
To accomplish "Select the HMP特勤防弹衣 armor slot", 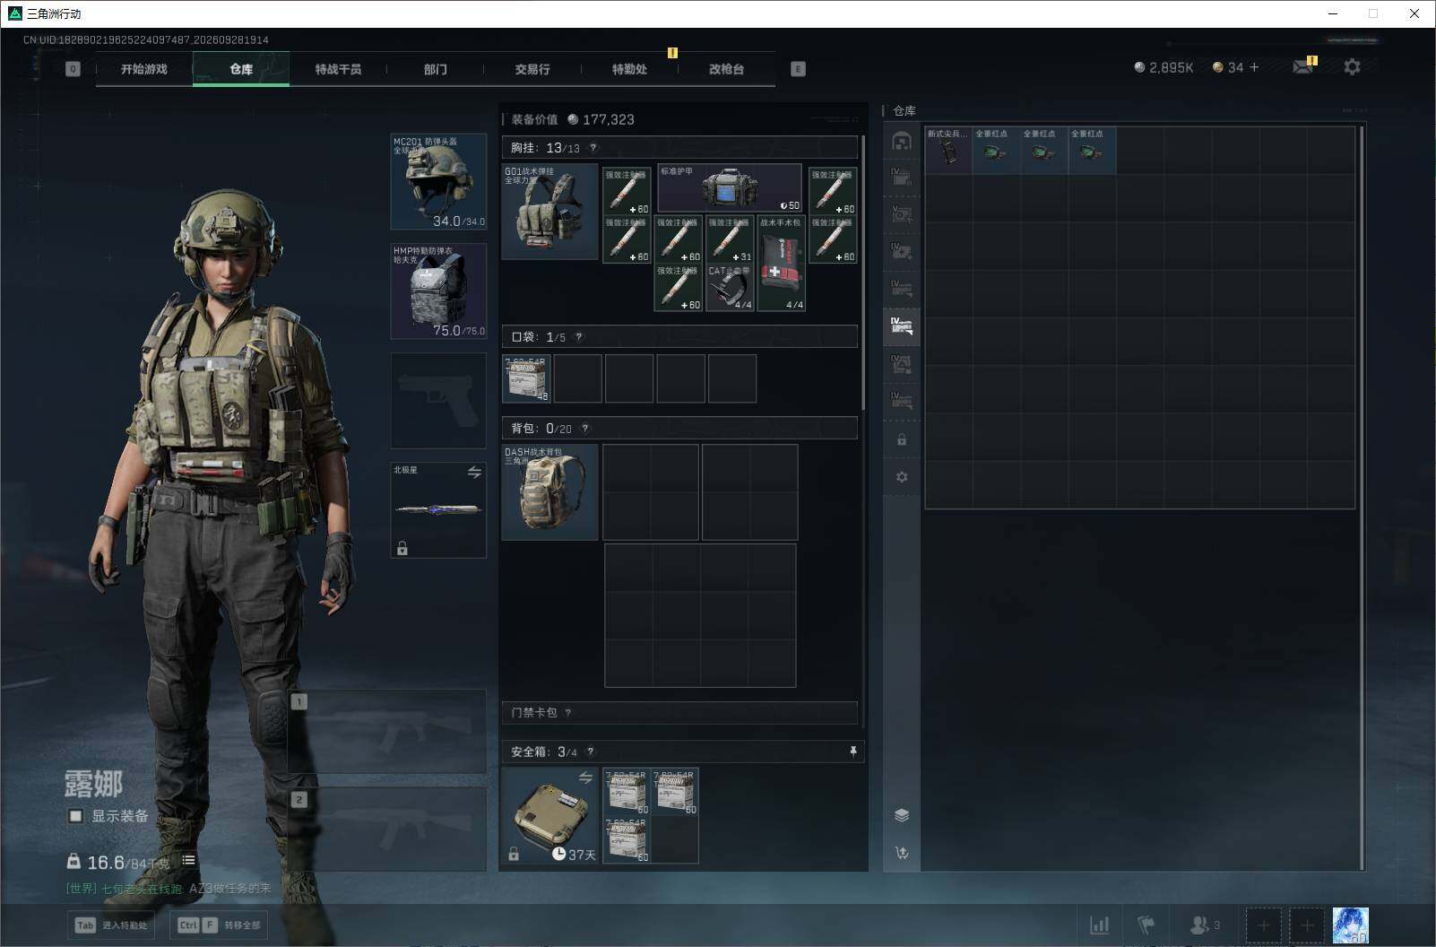I will [438, 291].
